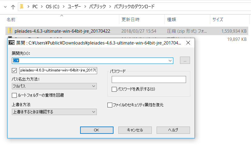Expand breadcrumb chevron after OS (C:)
The height and width of the screenshot is (145, 251).
click(x=63, y=7)
